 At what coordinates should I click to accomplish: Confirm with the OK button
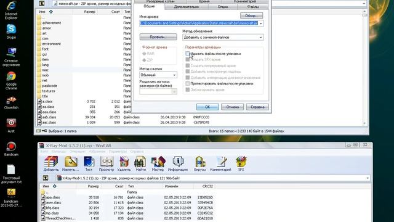tap(207, 107)
